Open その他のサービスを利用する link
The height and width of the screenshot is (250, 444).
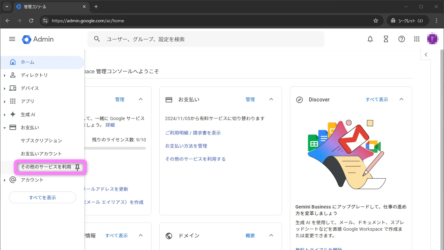point(195,159)
